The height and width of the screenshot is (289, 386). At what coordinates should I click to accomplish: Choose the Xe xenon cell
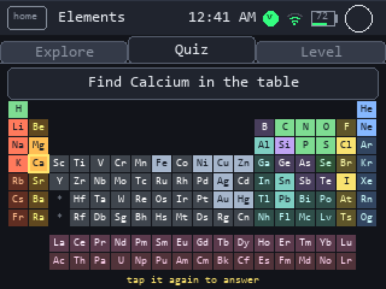click(x=367, y=182)
